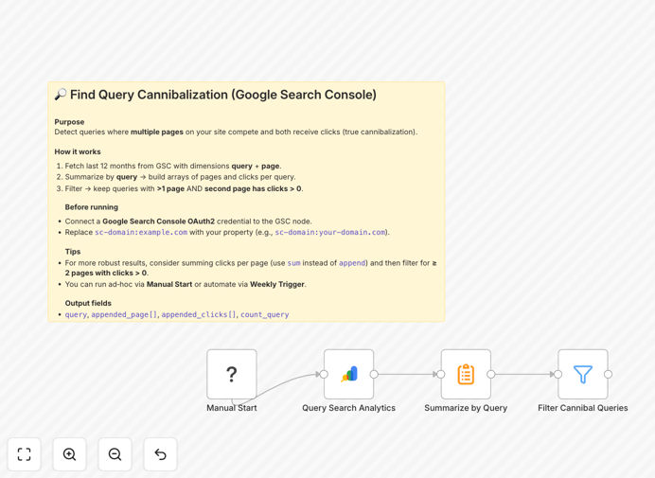Click the 'Summarize by Query' label
This screenshot has width=655, height=478.
(466, 408)
